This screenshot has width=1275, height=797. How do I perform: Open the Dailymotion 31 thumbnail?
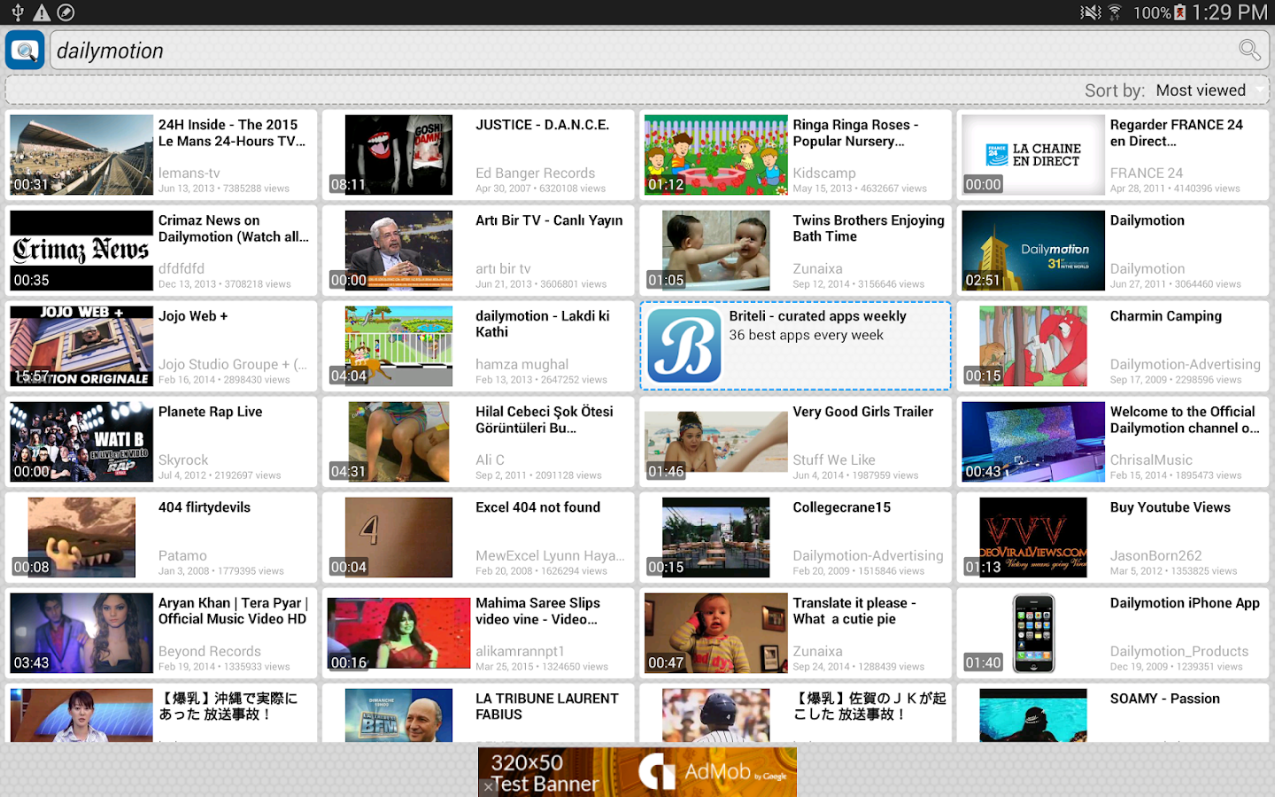coord(1033,251)
